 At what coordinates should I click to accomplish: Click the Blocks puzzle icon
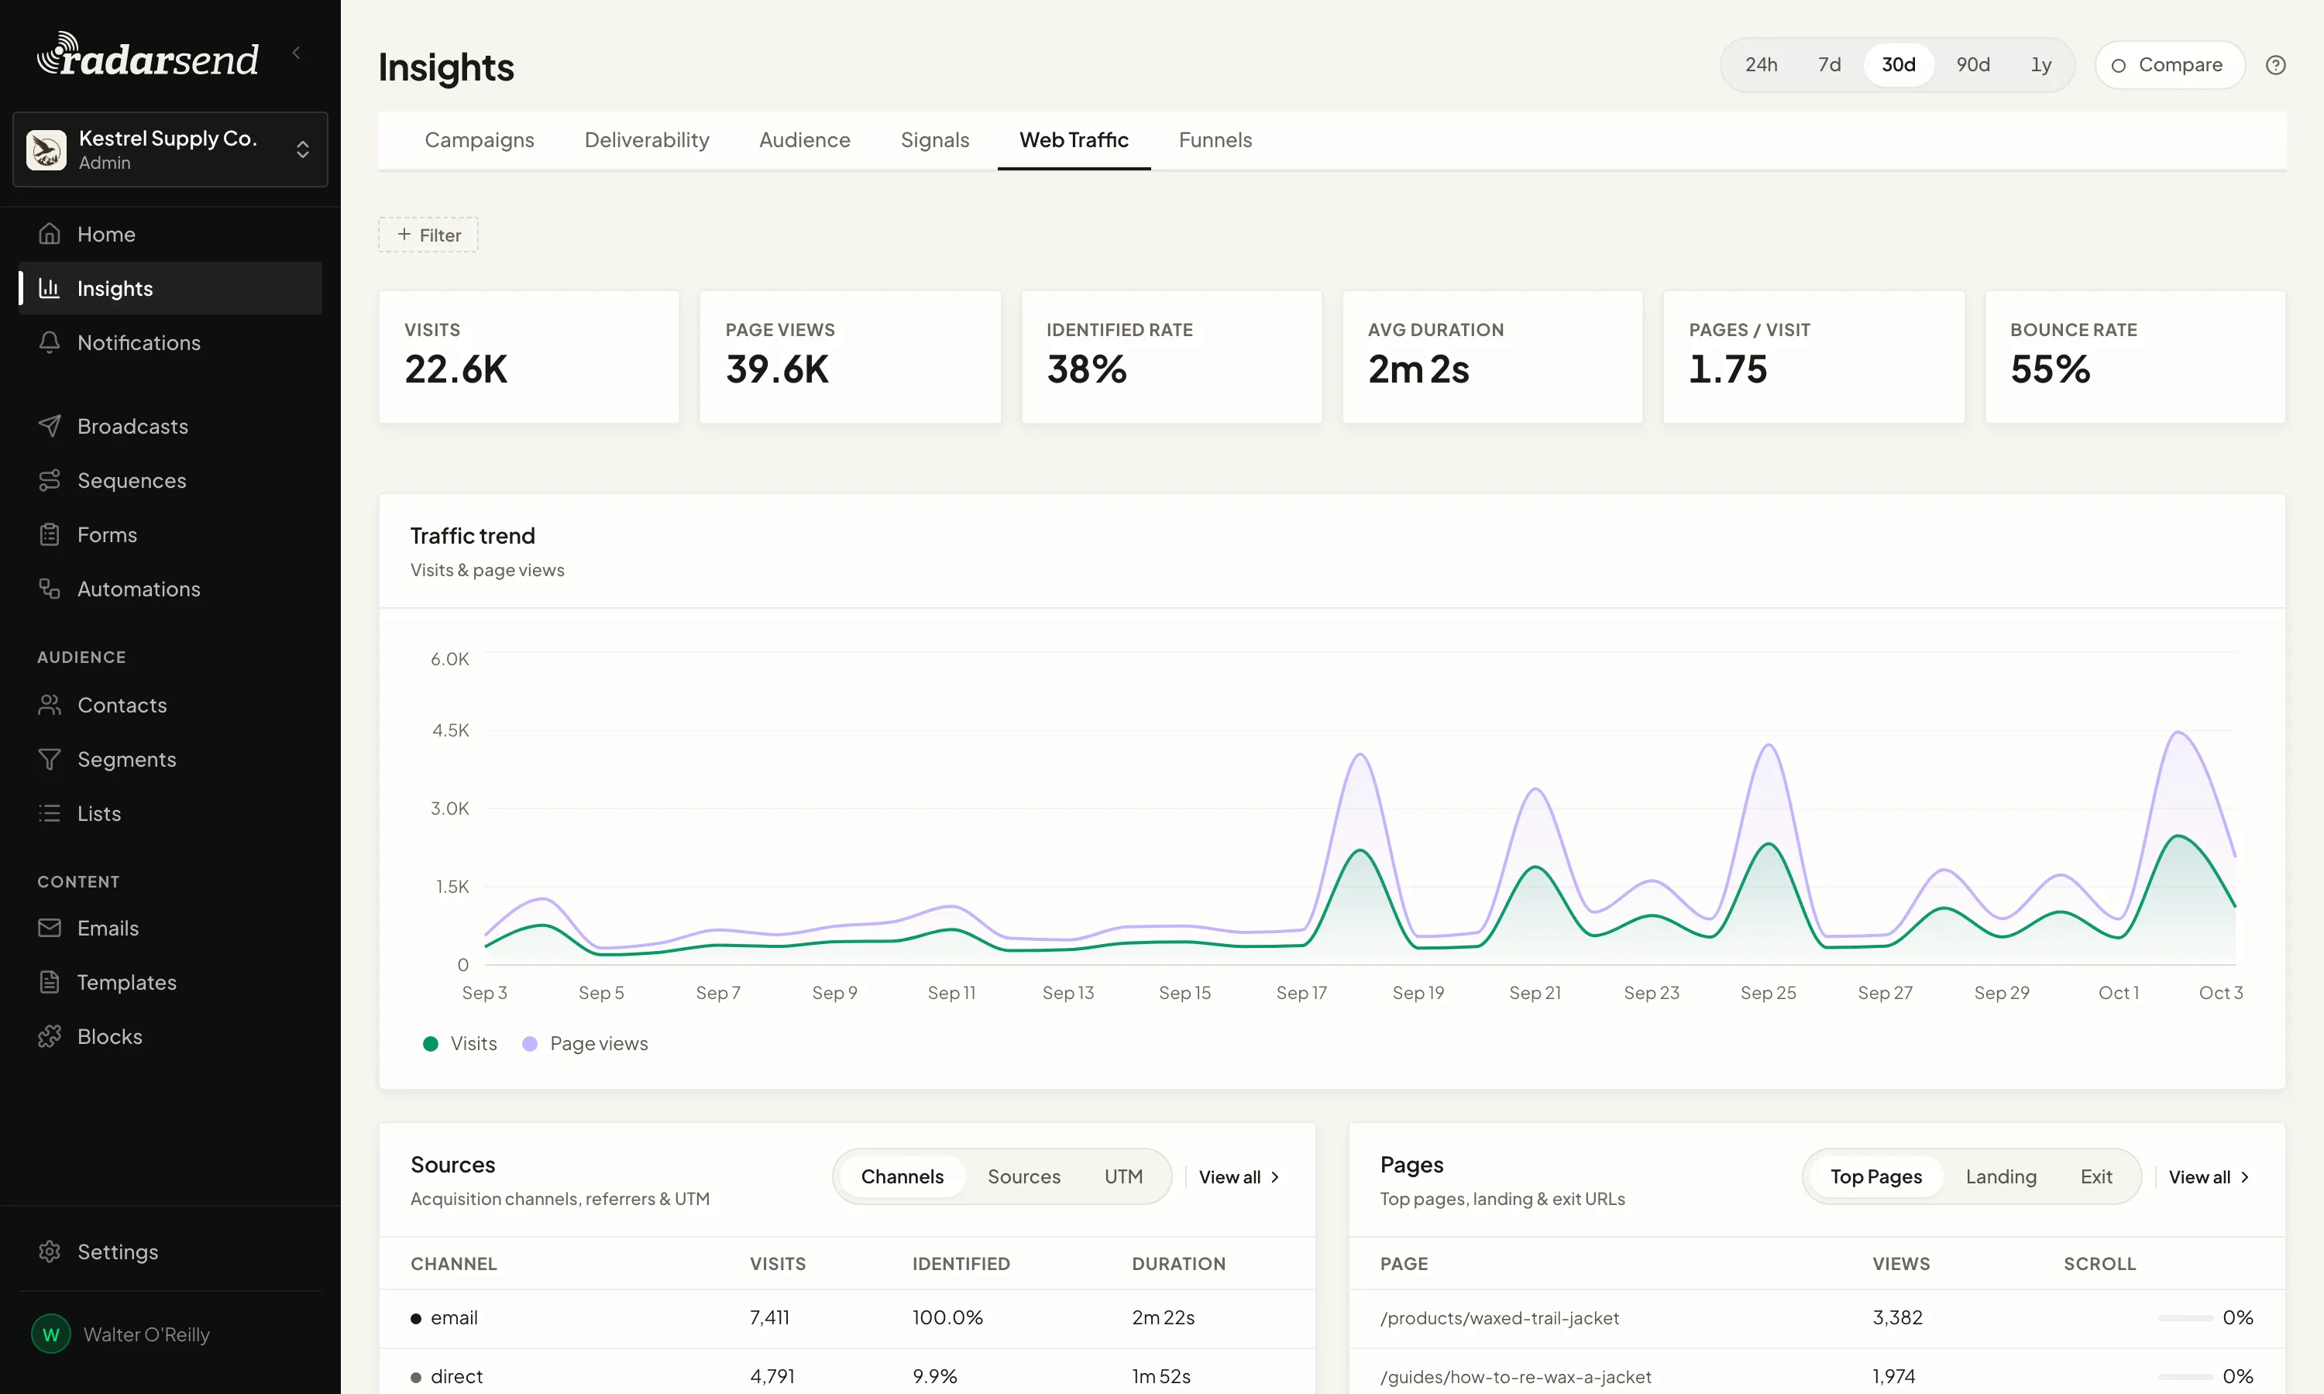point(50,1037)
